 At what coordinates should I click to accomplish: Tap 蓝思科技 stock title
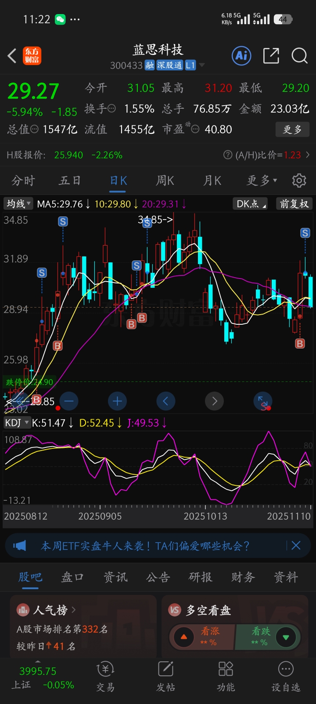tap(158, 50)
